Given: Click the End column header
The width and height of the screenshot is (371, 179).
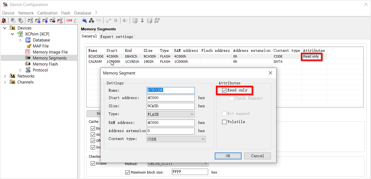Looking at the screenshot, I should coord(133,51).
